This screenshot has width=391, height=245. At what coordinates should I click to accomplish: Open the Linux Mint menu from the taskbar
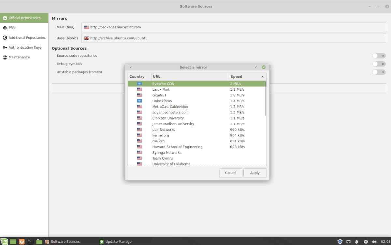point(4,241)
